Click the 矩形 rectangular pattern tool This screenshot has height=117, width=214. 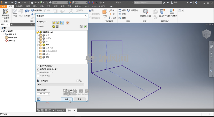point(122,10)
